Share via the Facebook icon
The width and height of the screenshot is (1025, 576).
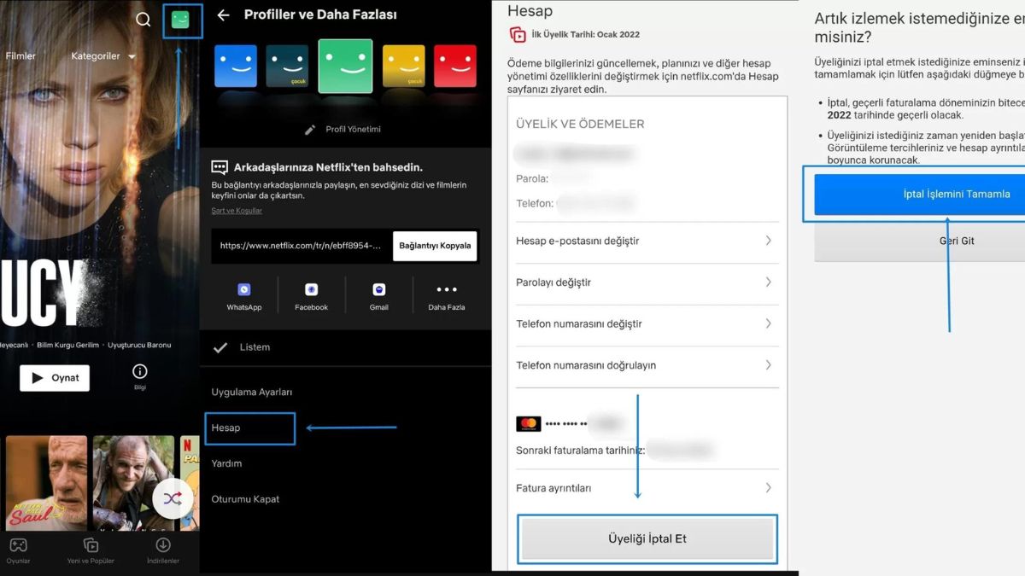click(310, 291)
